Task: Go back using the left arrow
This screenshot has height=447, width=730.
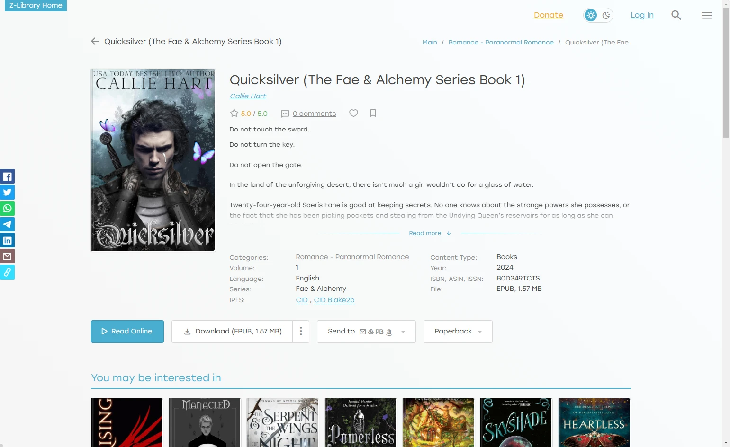Action: pyautogui.click(x=95, y=41)
